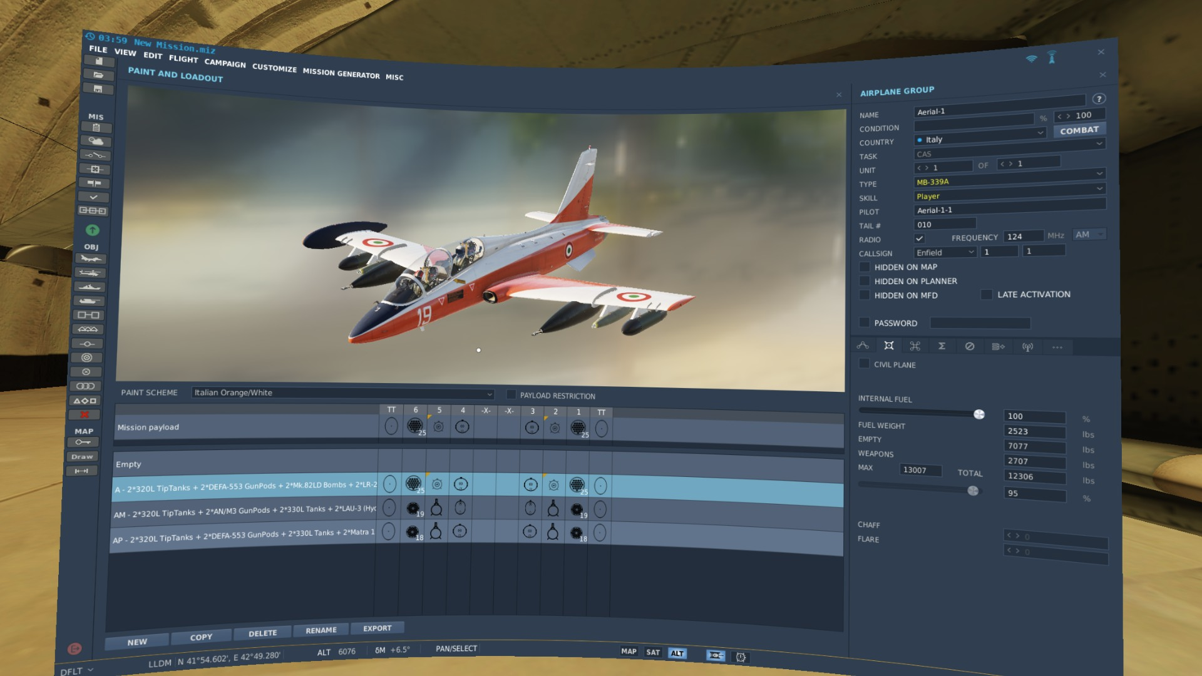Open the radio presets antenna tab
Screen dimensions: 1202x676
coord(1027,347)
